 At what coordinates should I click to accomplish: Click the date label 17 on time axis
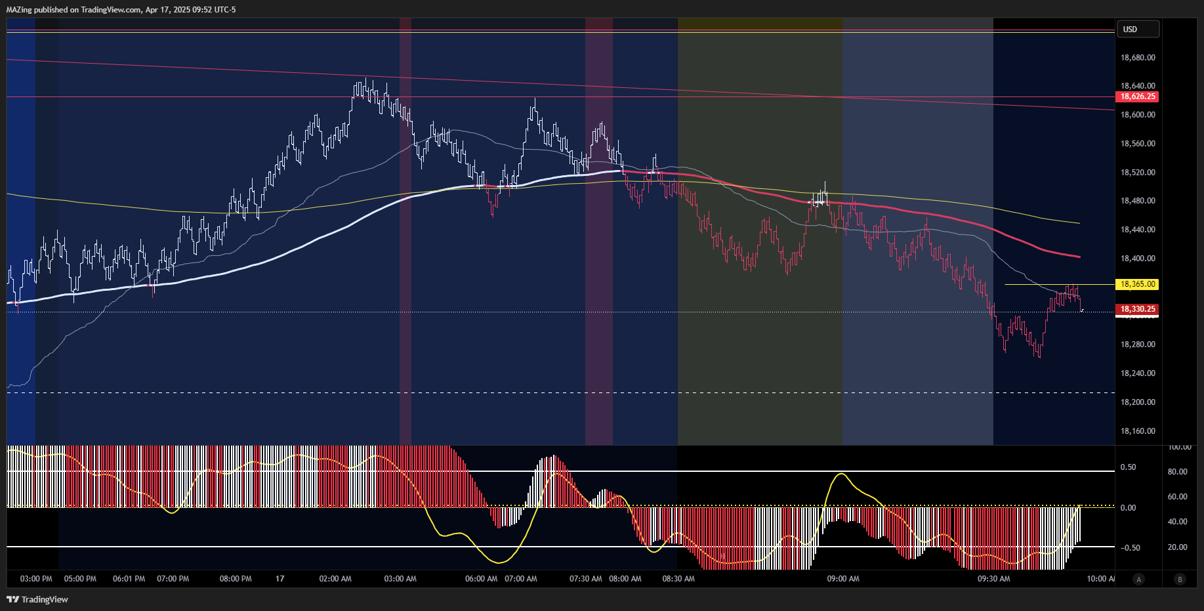[x=280, y=579]
